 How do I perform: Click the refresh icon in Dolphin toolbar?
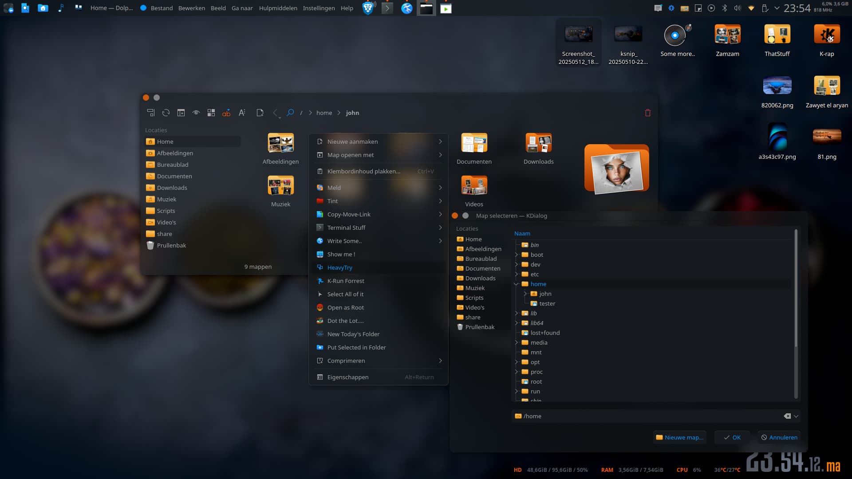click(x=166, y=113)
